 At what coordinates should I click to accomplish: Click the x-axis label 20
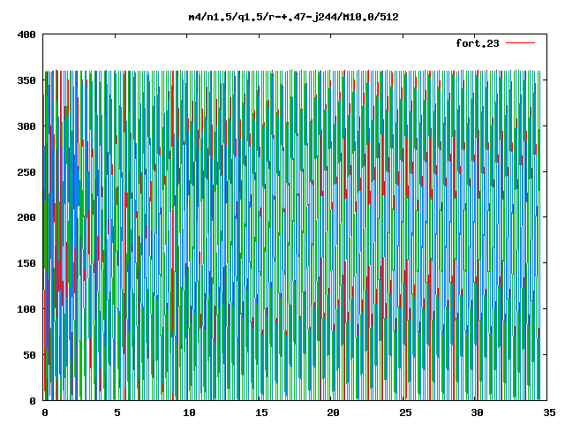click(x=333, y=413)
